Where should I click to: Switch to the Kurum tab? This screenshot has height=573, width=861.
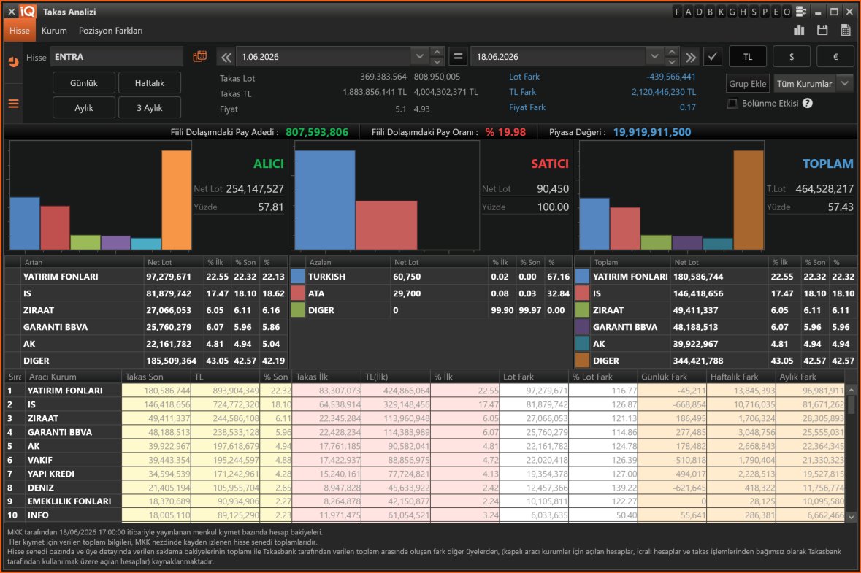(x=54, y=31)
